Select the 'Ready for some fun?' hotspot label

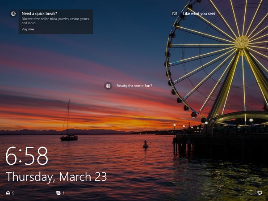(134, 86)
